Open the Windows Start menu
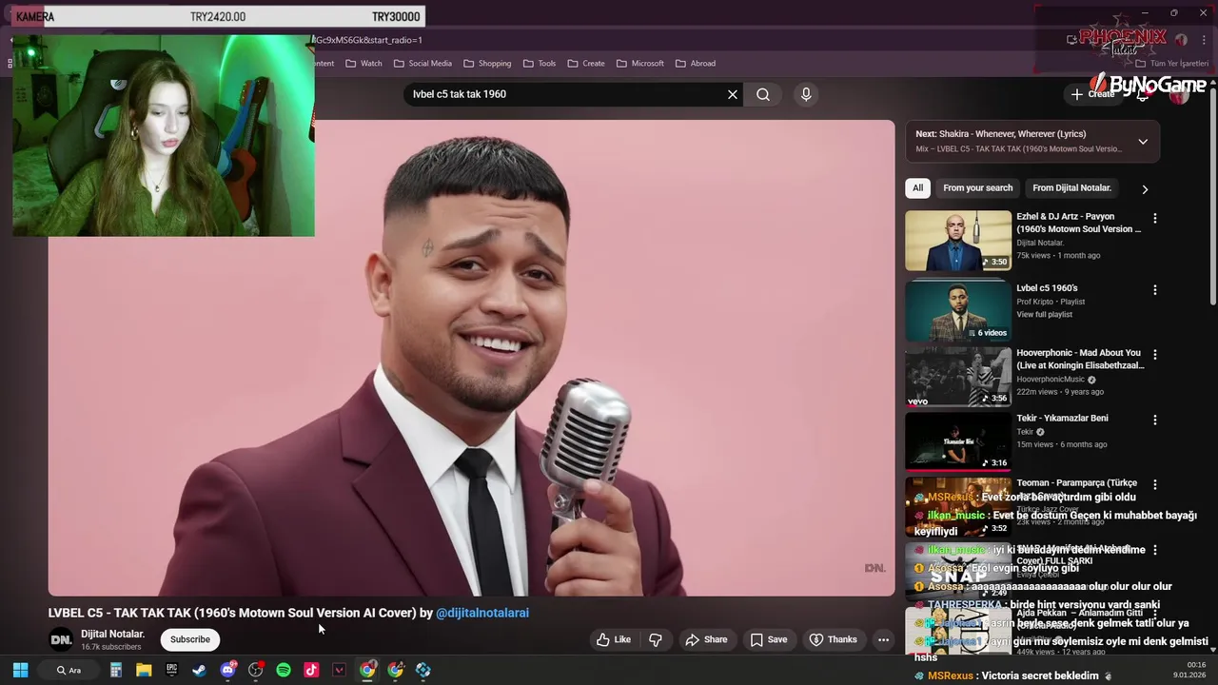This screenshot has height=685, width=1218. [x=20, y=670]
